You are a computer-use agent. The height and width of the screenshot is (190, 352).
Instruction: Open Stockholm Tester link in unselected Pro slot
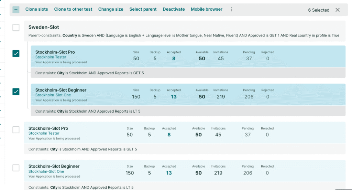44,133
